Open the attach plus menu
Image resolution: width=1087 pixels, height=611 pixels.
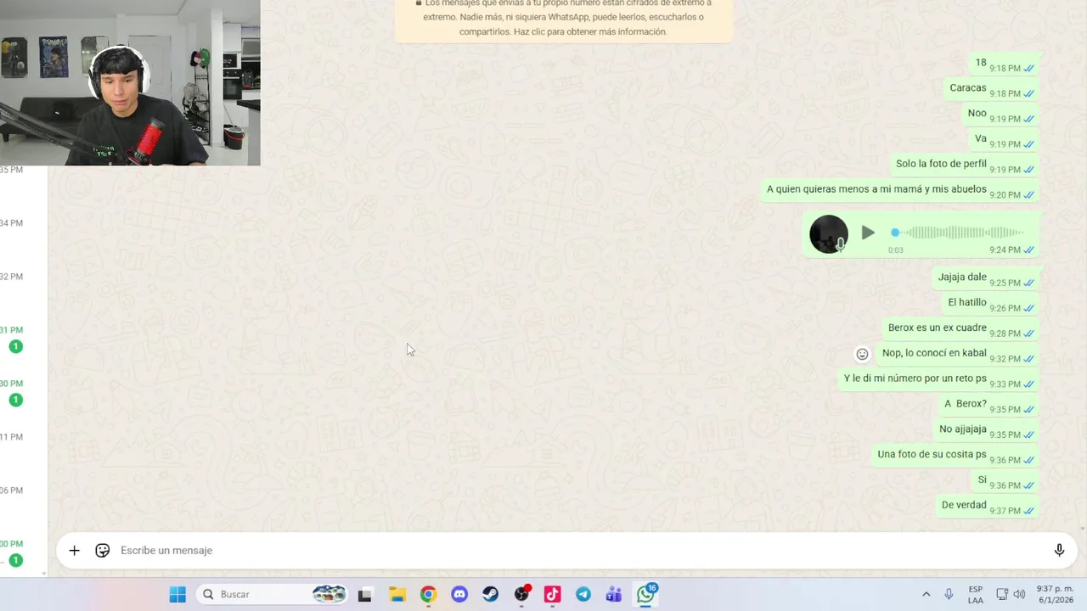tap(74, 551)
